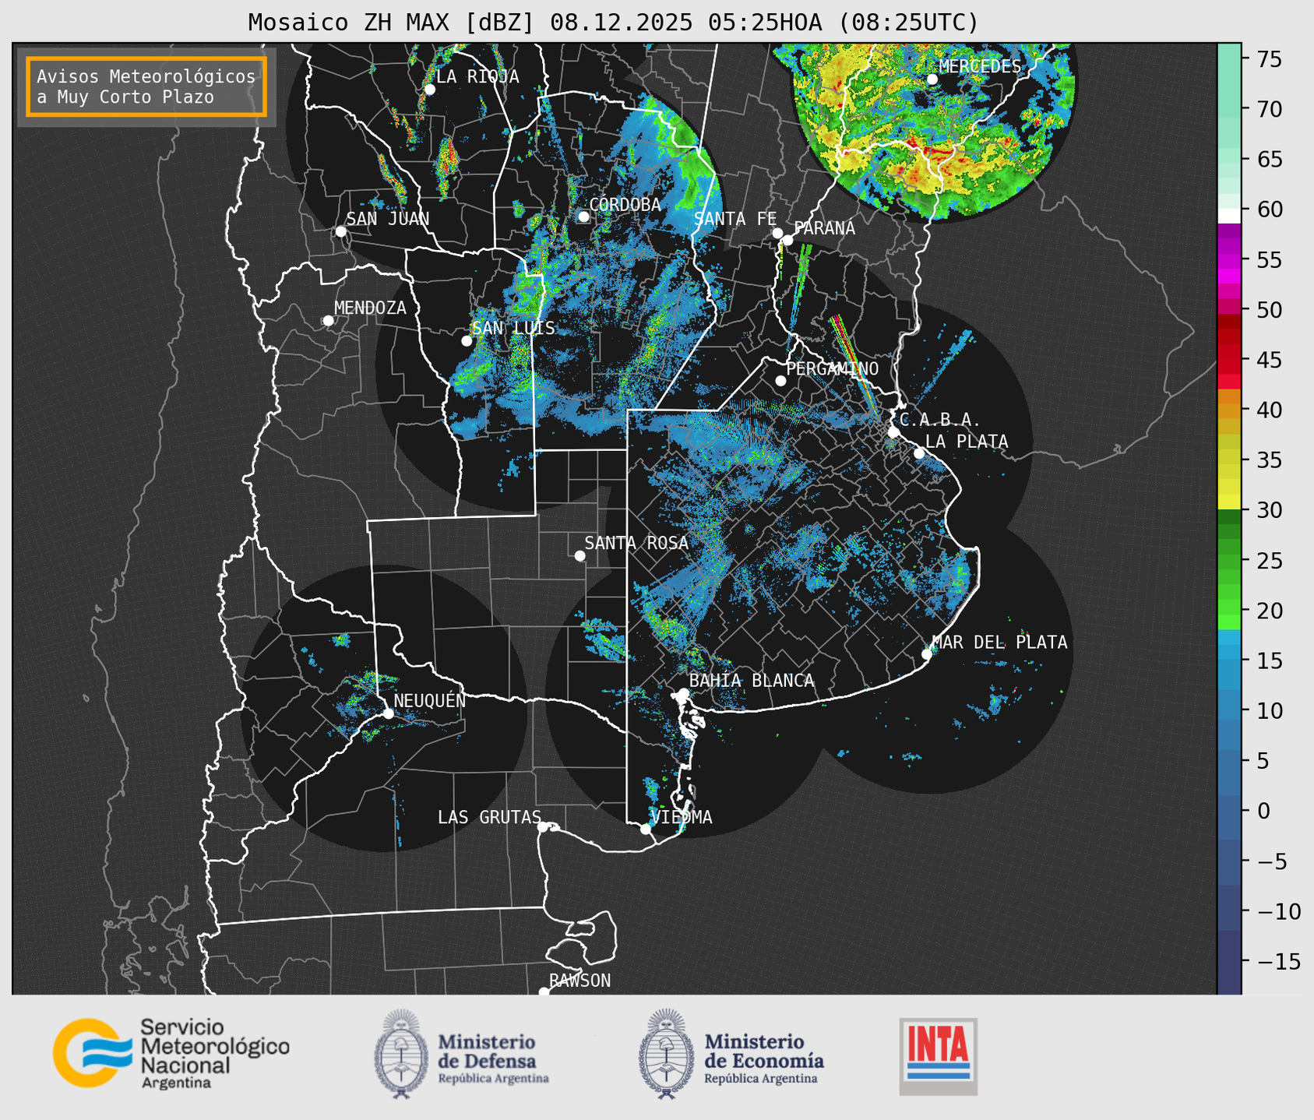
Task: Click the −10 tick label on the colorbar
Action: [x=1278, y=911]
